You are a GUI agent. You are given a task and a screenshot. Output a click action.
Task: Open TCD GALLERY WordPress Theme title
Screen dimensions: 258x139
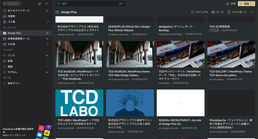pyautogui.click(x=230, y=74)
